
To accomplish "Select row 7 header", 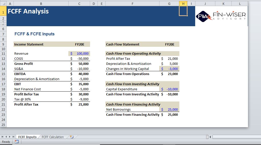I will (x=3, y=34).
